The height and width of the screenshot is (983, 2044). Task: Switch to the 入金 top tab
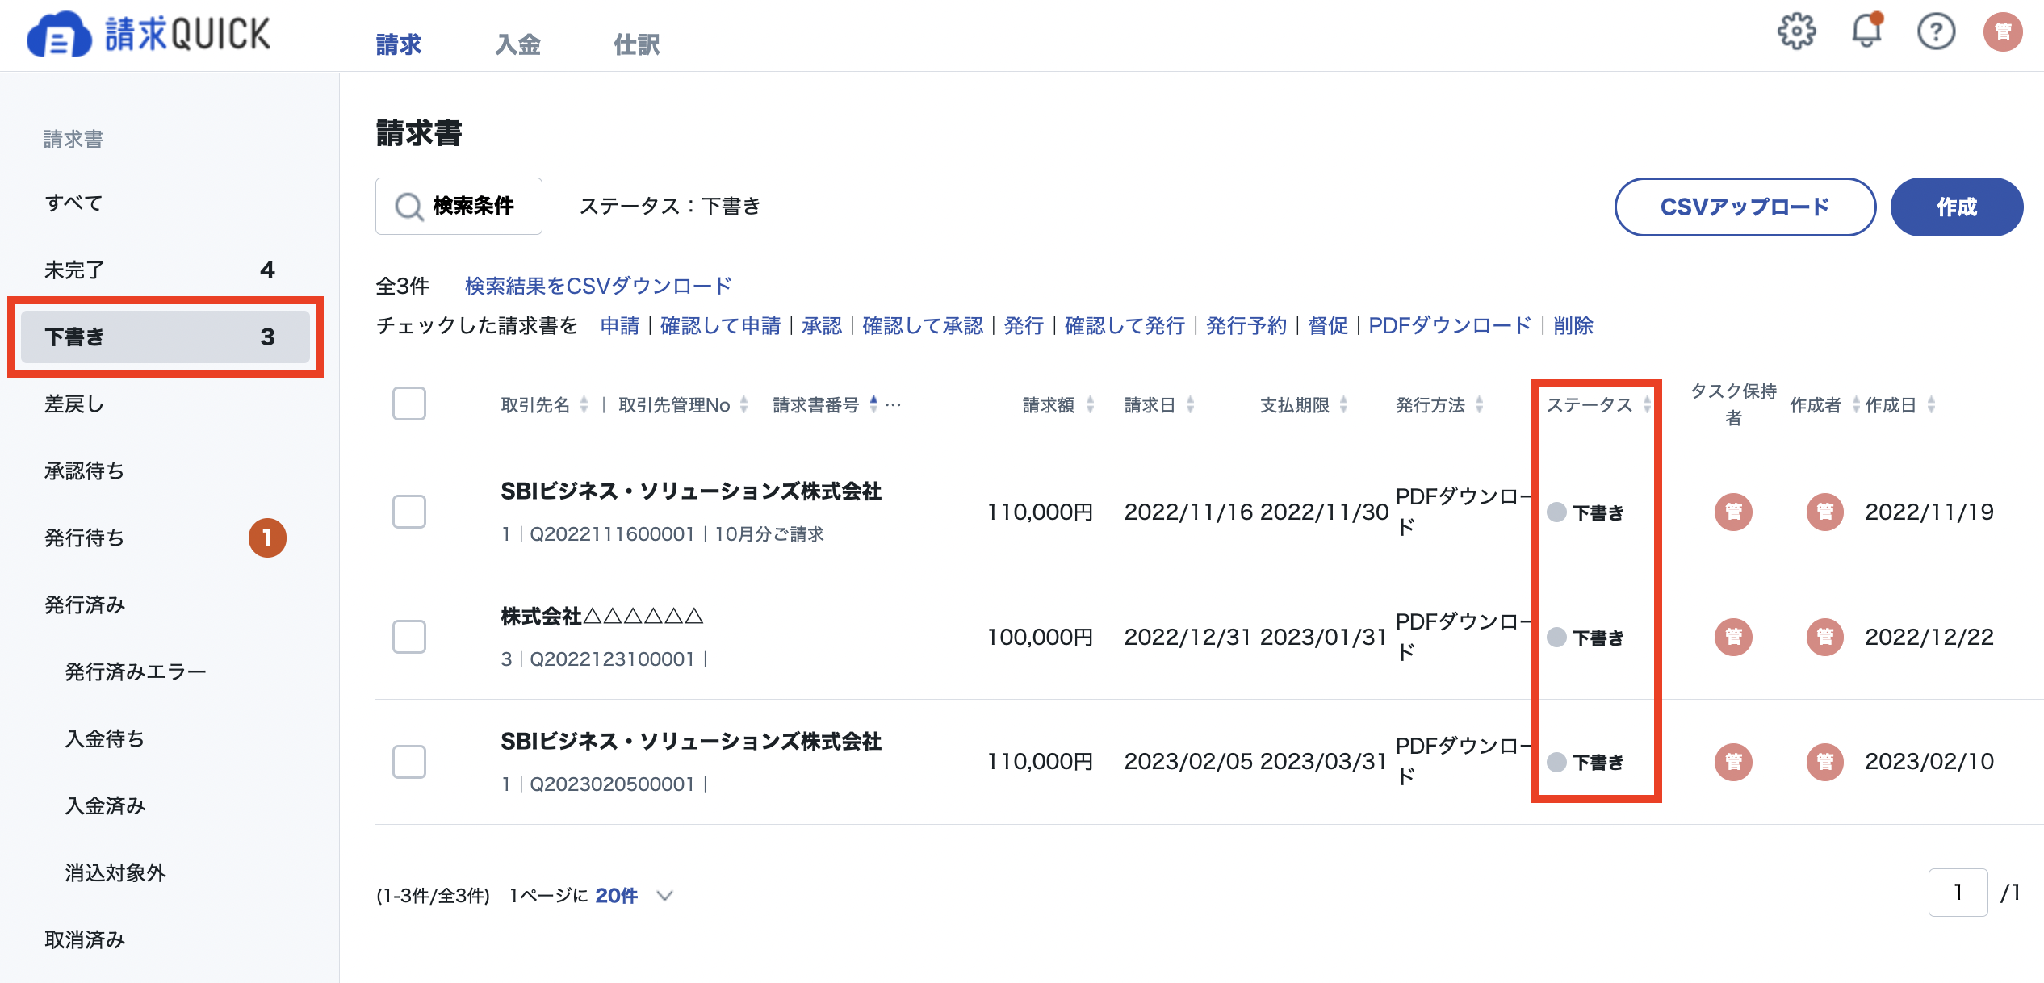point(517,44)
